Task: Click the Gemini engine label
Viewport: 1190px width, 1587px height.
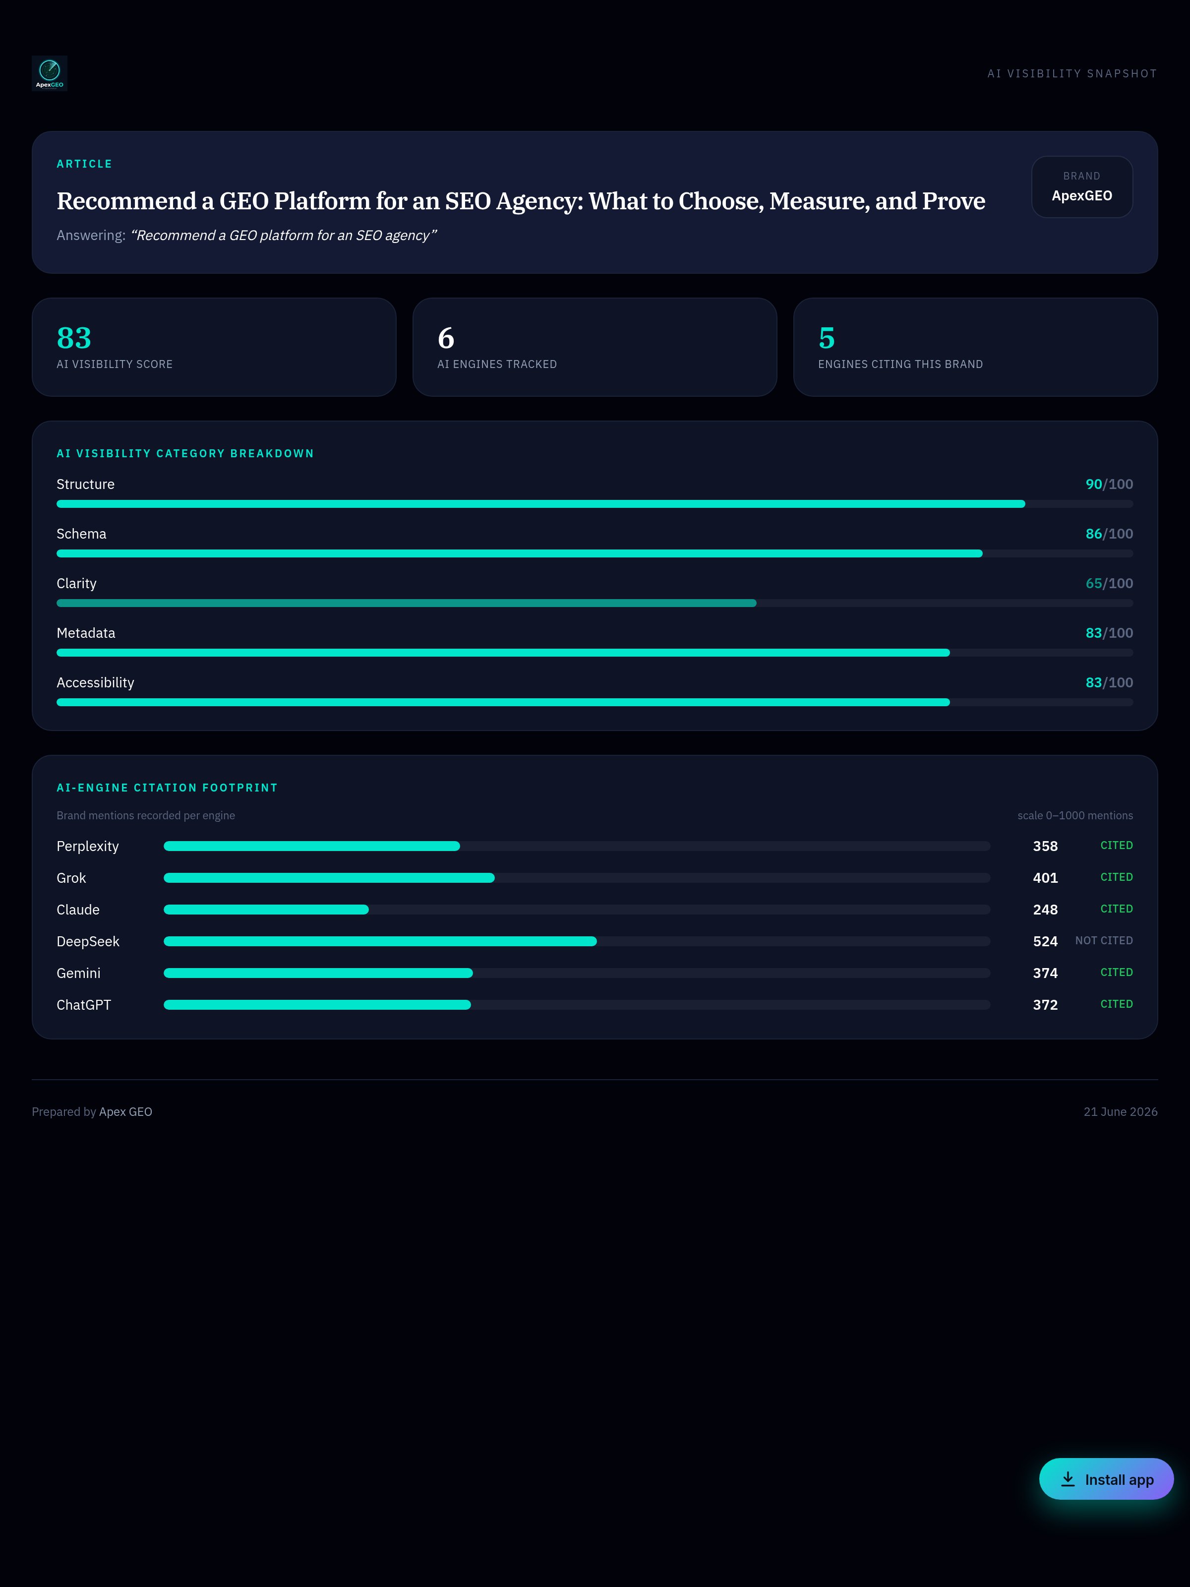Action: (x=79, y=973)
